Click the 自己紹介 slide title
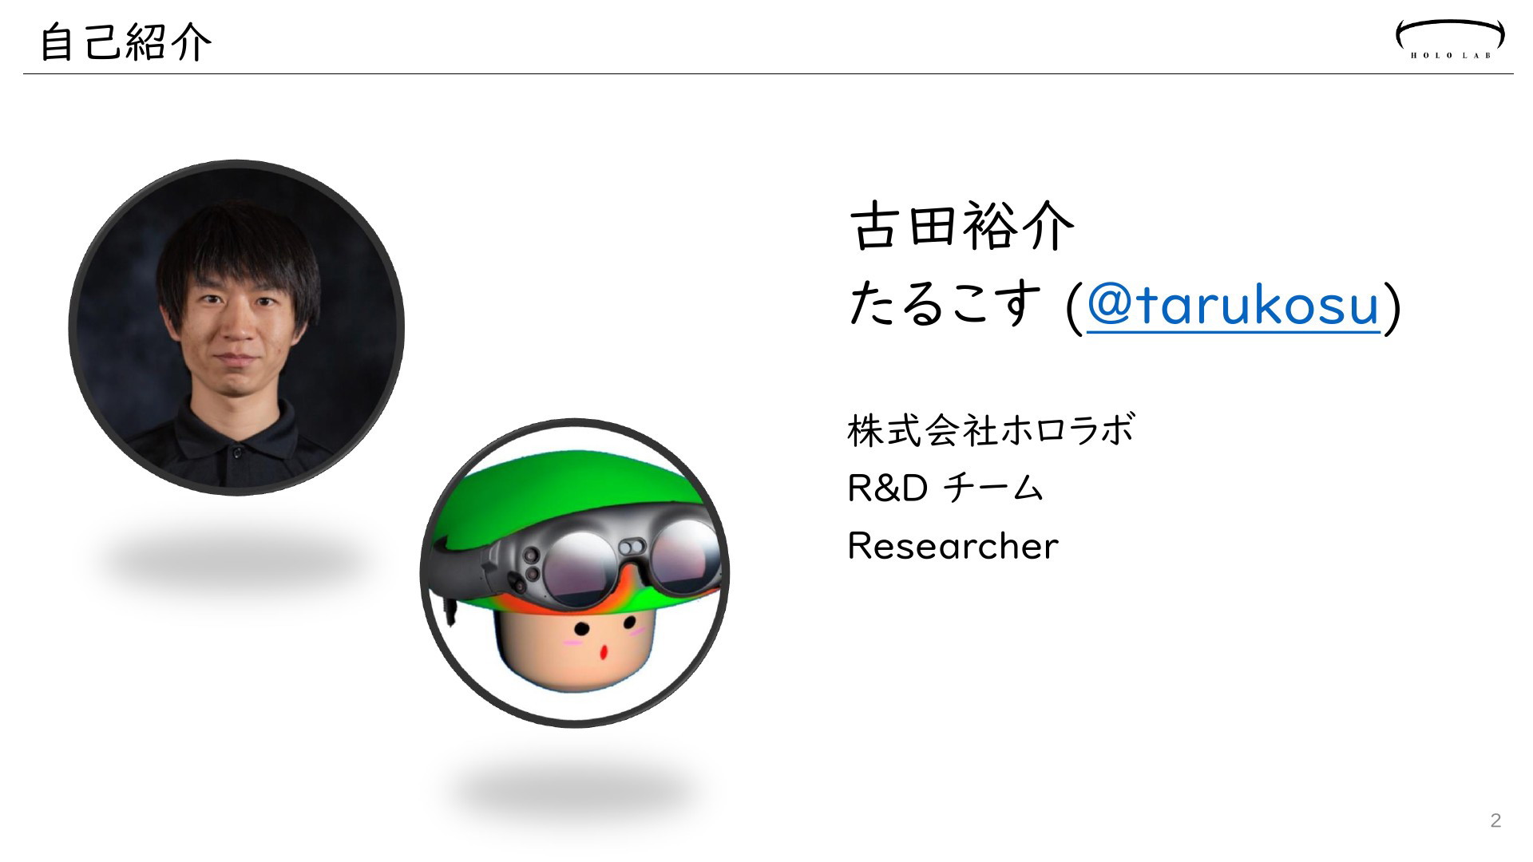1533x862 pixels. tap(125, 42)
